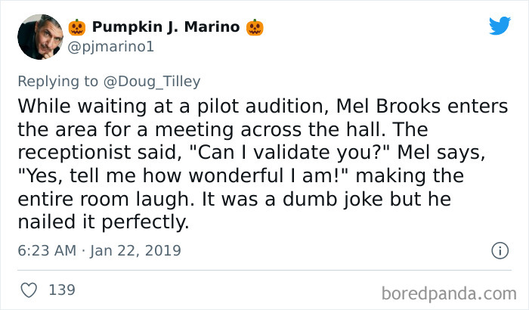529x310 pixels.
Task: Like the tweet with the heart icon
Action: coord(27,290)
